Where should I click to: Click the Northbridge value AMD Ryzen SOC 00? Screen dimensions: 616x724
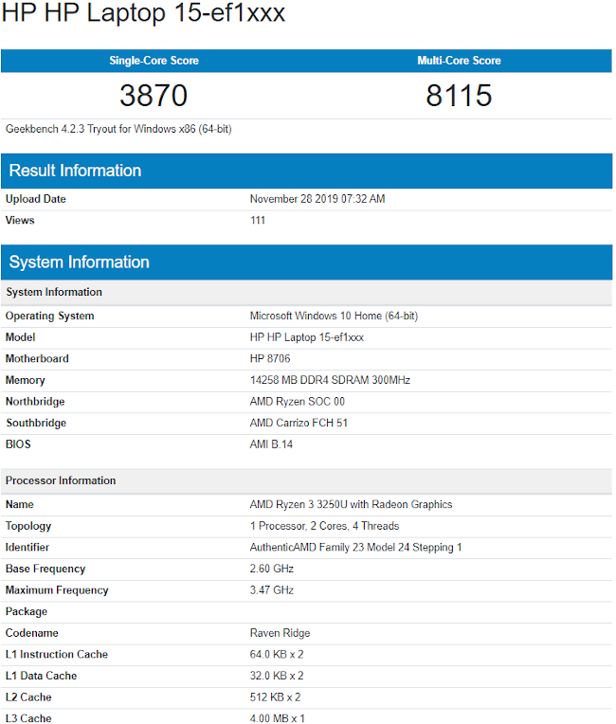(297, 402)
